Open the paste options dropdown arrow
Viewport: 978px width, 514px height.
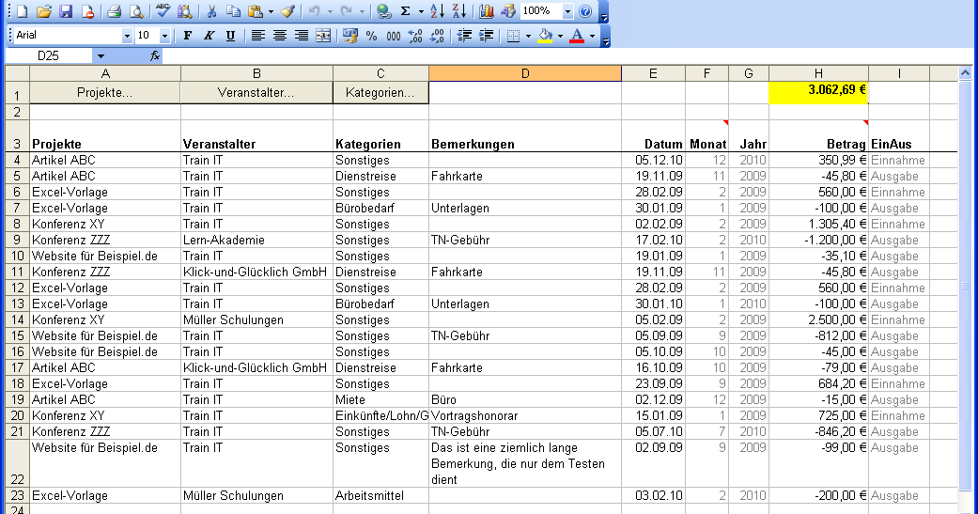click(271, 11)
